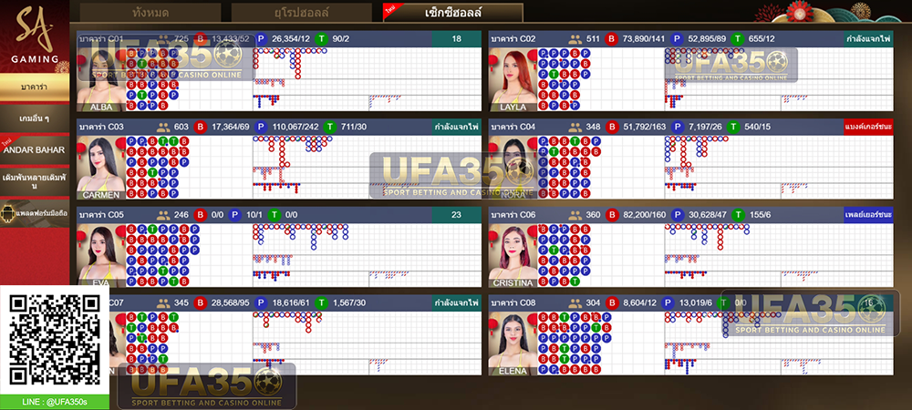This screenshot has height=410, width=912.
Task: Click กำลังแจกไพ่ status on table C07
Action: pos(457,303)
